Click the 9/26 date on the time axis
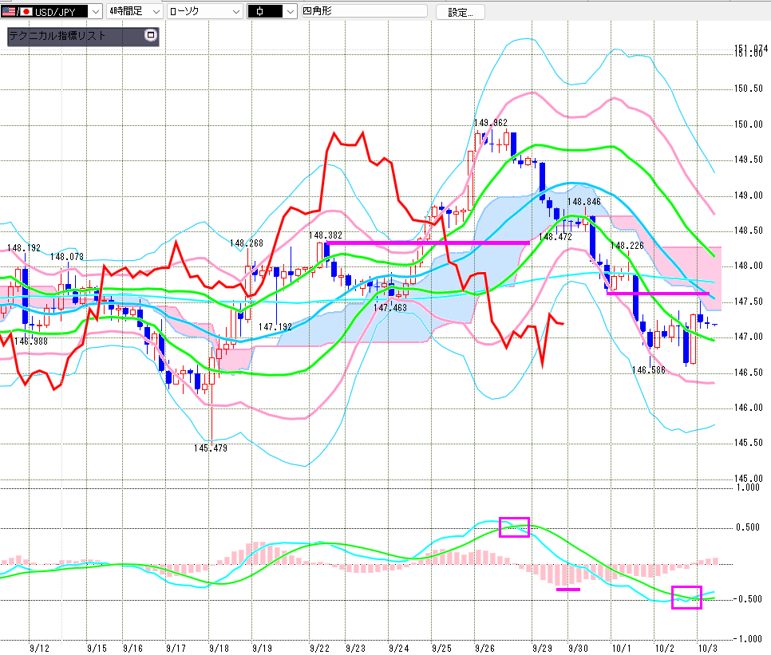This screenshot has width=771, height=655. (483, 649)
